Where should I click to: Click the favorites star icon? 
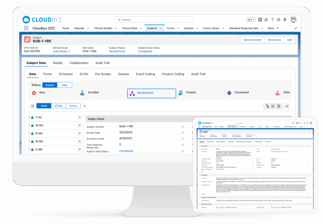pyautogui.click(x=249, y=20)
